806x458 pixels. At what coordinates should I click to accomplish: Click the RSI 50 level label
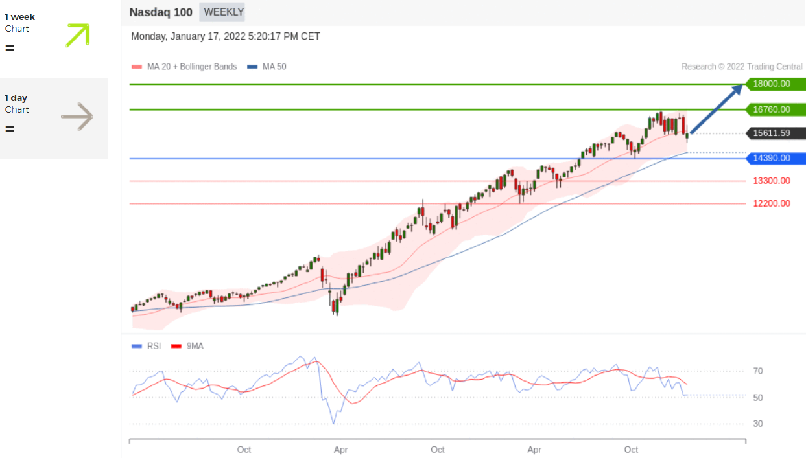[x=758, y=398]
